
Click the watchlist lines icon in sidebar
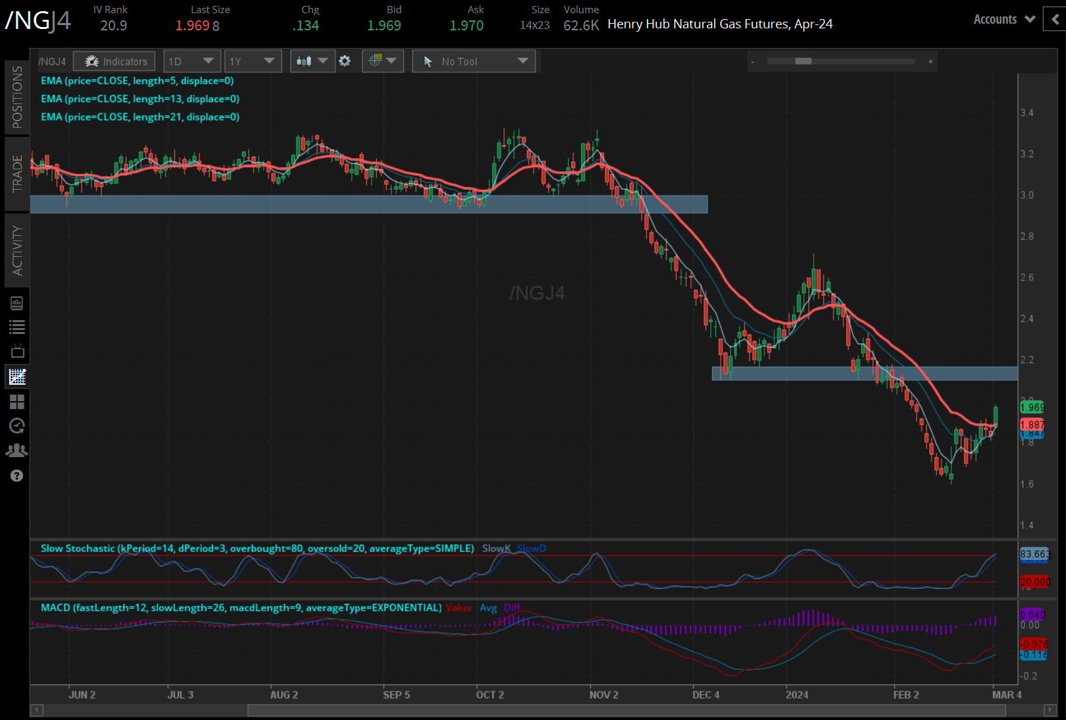(17, 327)
